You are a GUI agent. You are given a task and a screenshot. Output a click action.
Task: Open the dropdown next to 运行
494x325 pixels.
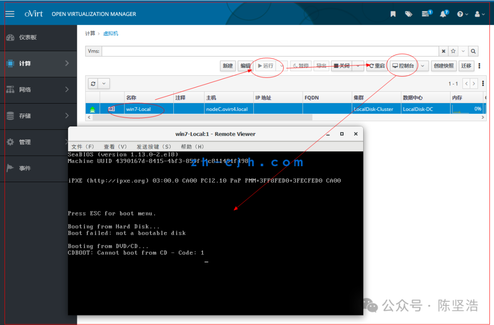pos(282,66)
